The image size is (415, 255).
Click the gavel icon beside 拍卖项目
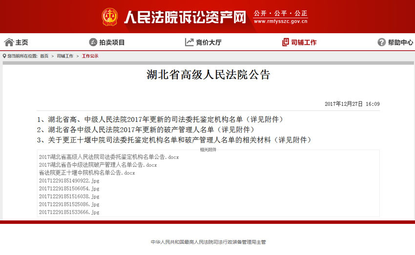(x=93, y=42)
